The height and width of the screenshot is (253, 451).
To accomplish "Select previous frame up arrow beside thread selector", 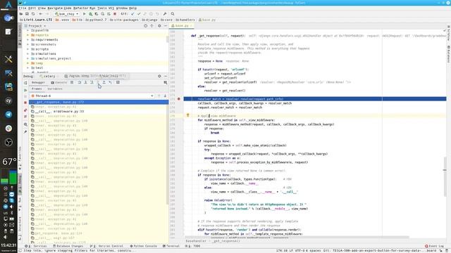I will click(159, 96).
